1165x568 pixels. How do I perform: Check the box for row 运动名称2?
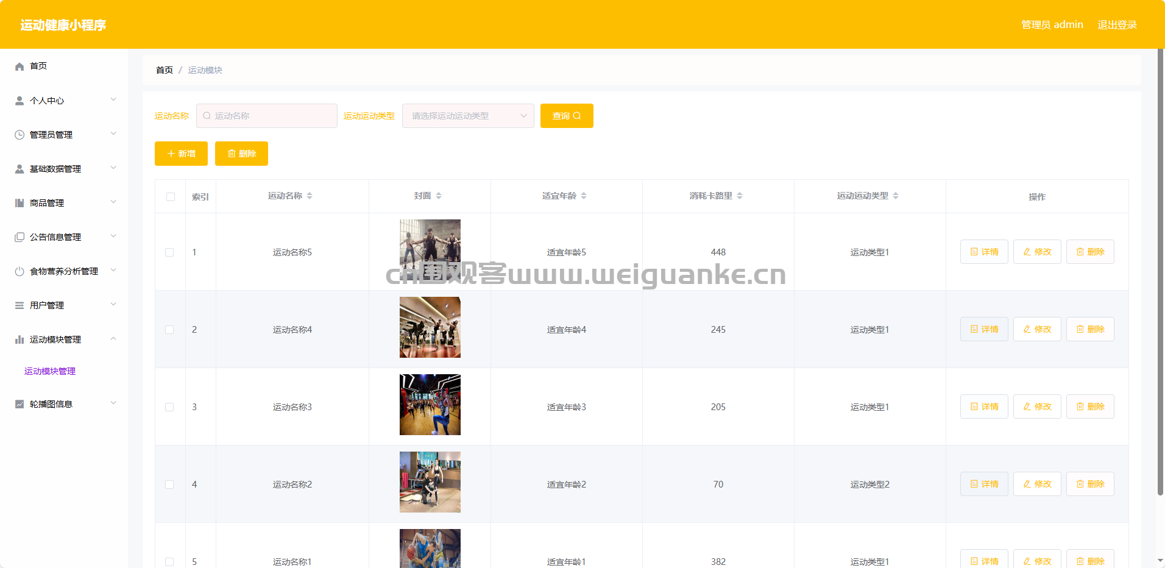tap(169, 485)
